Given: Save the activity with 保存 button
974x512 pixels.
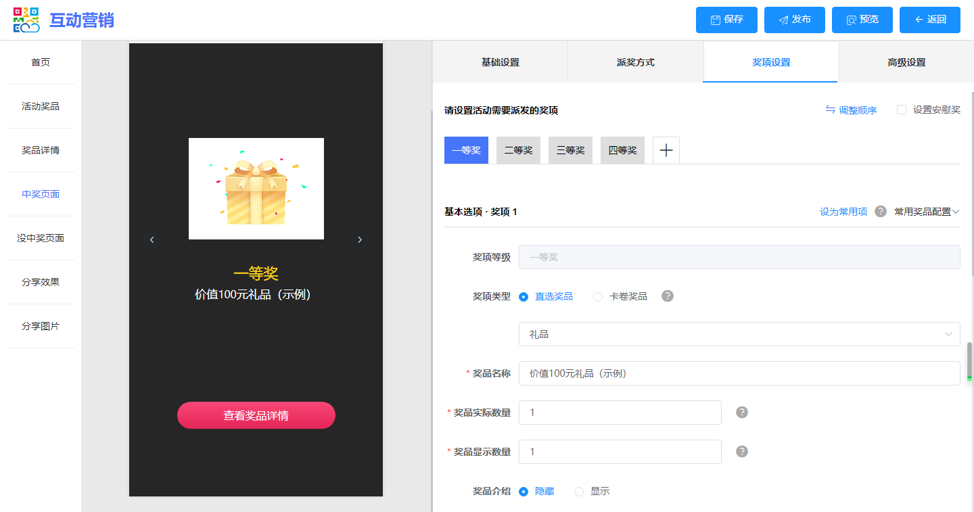Looking at the screenshot, I should click(727, 20).
